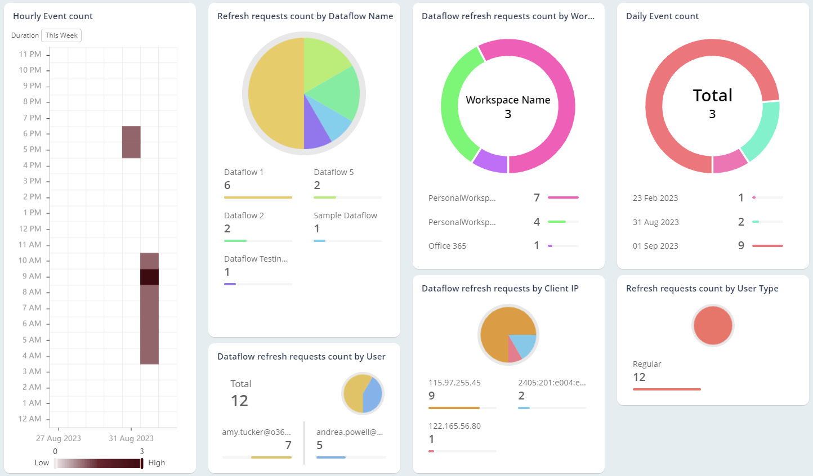This screenshot has height=476, width=813.
Task: Open the Duration This Week dropdown
Action: 61,35
